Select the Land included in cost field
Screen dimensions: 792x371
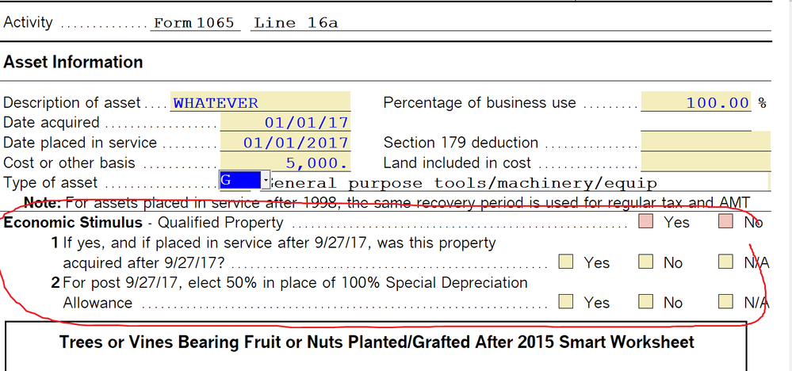click(705, 163)
